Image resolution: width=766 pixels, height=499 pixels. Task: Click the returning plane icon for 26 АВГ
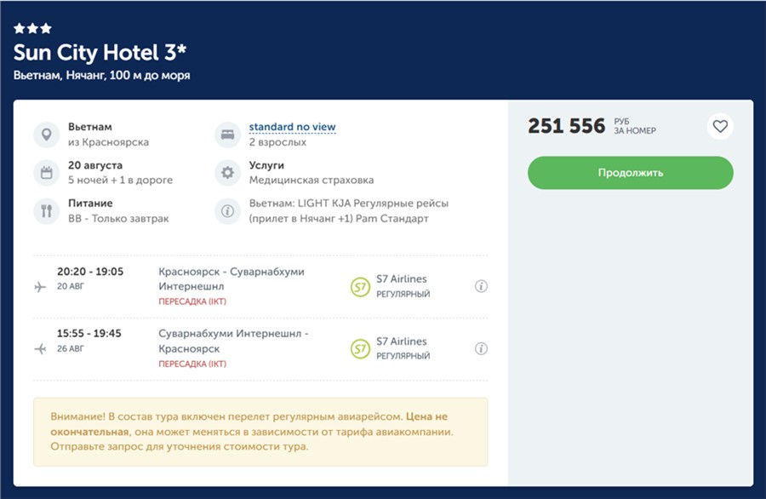(x=40, y=349)
